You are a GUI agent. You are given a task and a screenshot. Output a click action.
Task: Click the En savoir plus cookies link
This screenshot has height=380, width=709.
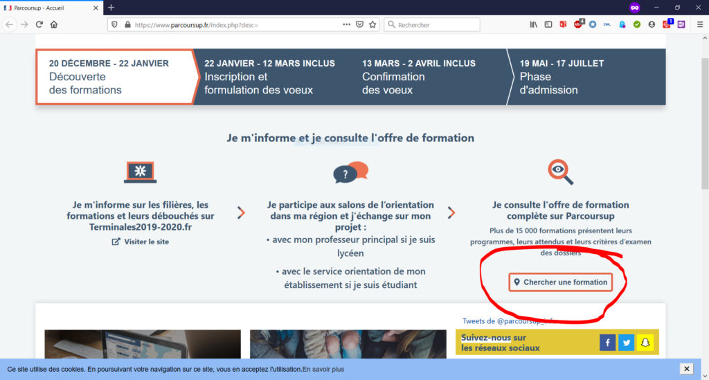point(323,369)
